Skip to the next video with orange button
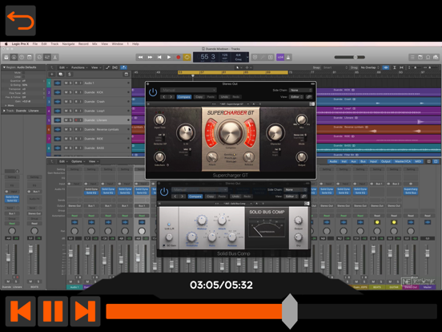This screenshot has height=332, width=442. point(85,311)
